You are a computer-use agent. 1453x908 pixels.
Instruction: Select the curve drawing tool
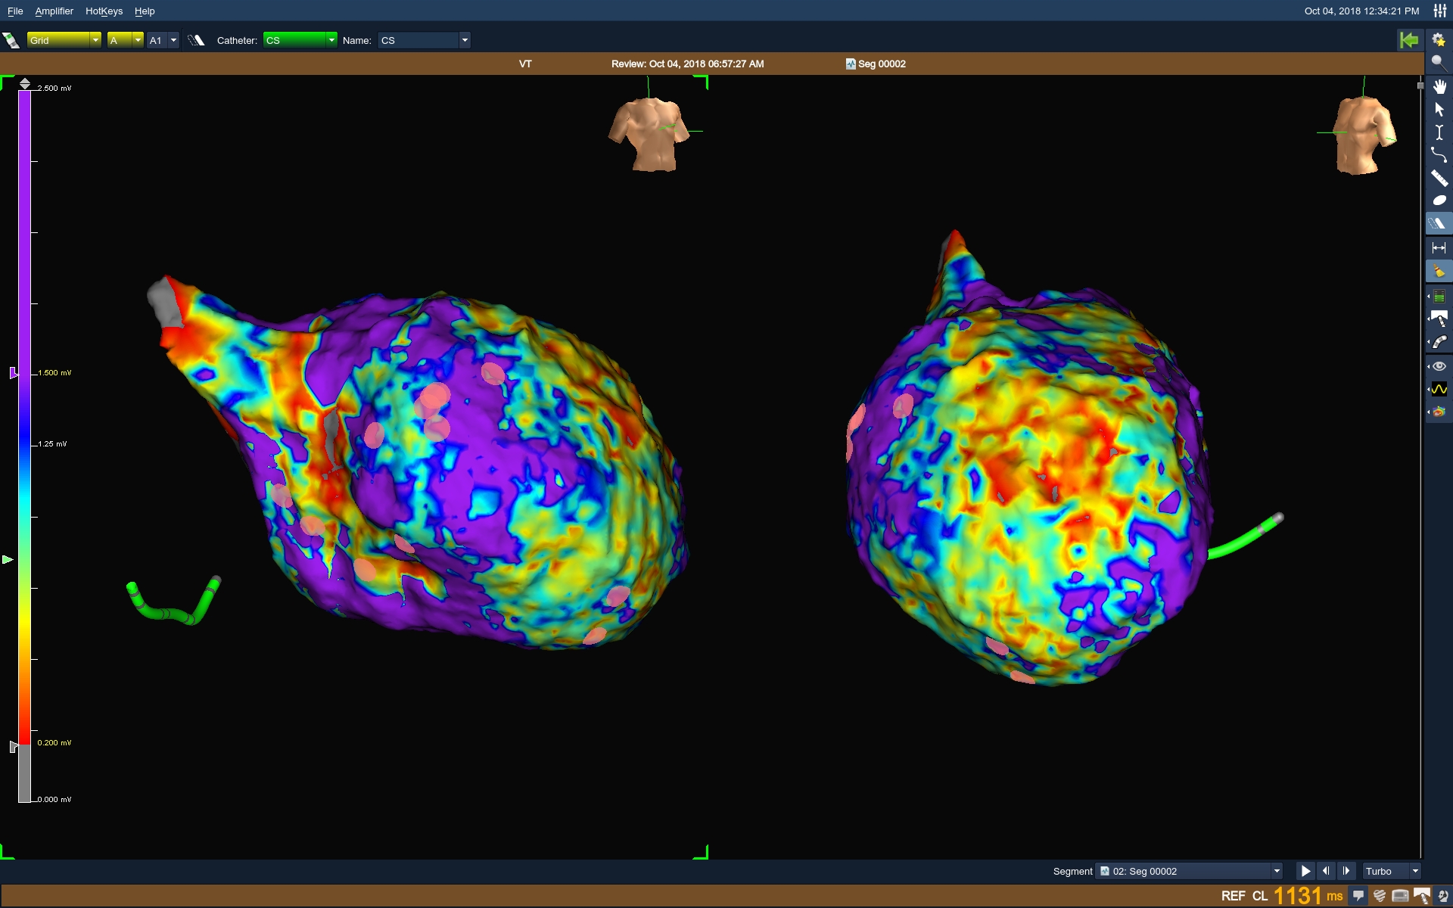[x=1439, y=155]
